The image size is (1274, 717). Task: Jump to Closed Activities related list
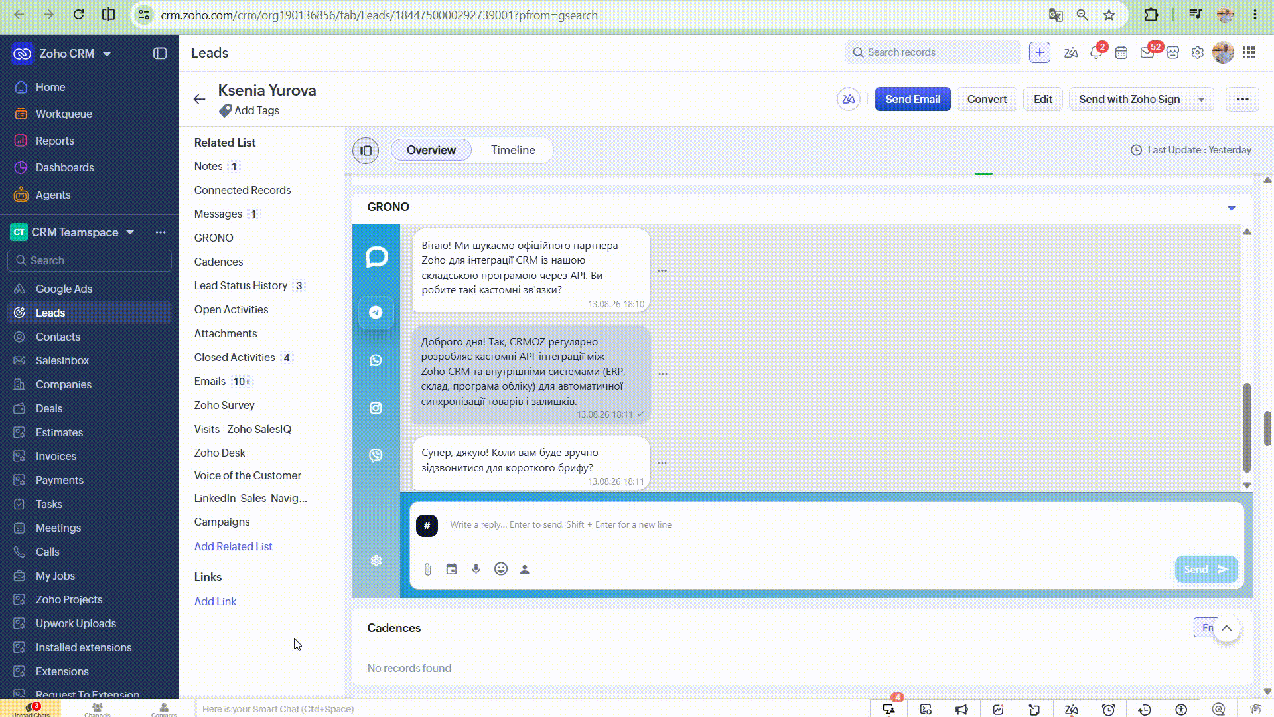(x=234, y=357)
